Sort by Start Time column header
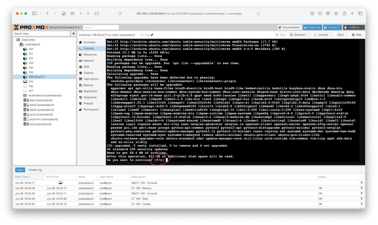378x225 pixels. pos(29,177)
